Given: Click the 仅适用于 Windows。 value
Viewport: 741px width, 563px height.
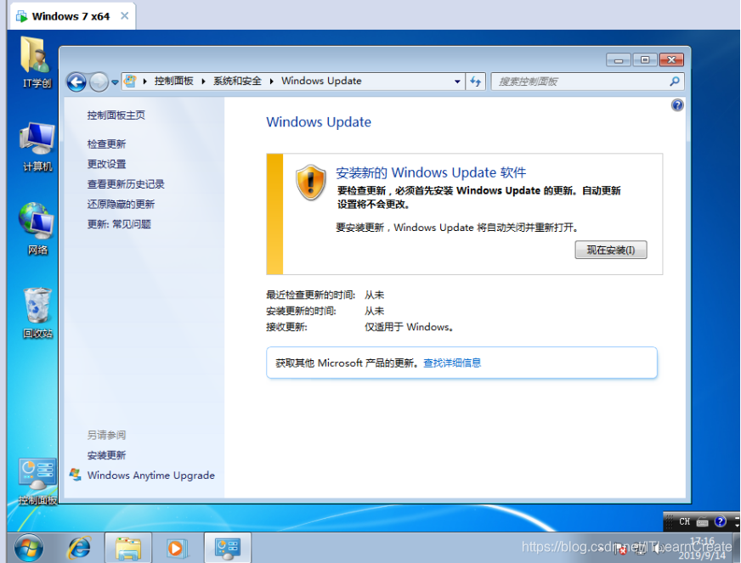Looking at the screenshot, I should click(409, 327).
